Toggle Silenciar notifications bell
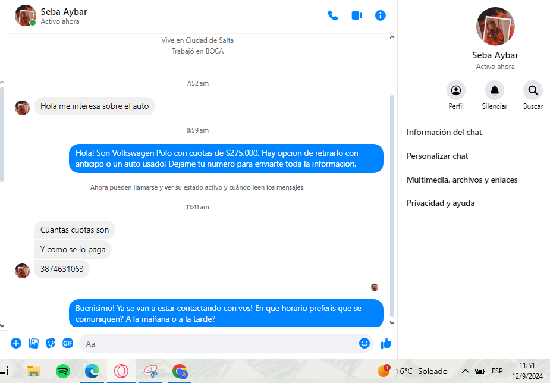Image resolution: width=550 pixels, height=383 pixels. click(494, 90)
